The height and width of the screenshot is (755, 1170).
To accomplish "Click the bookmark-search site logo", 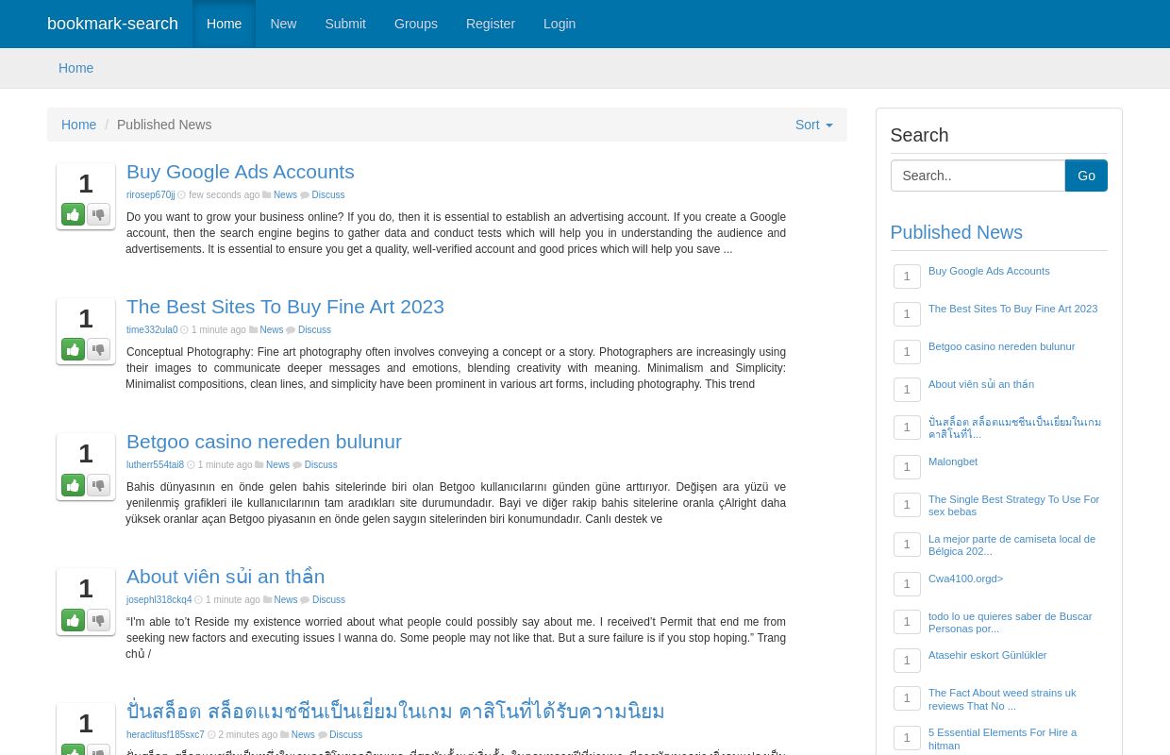I will (112, 24).
